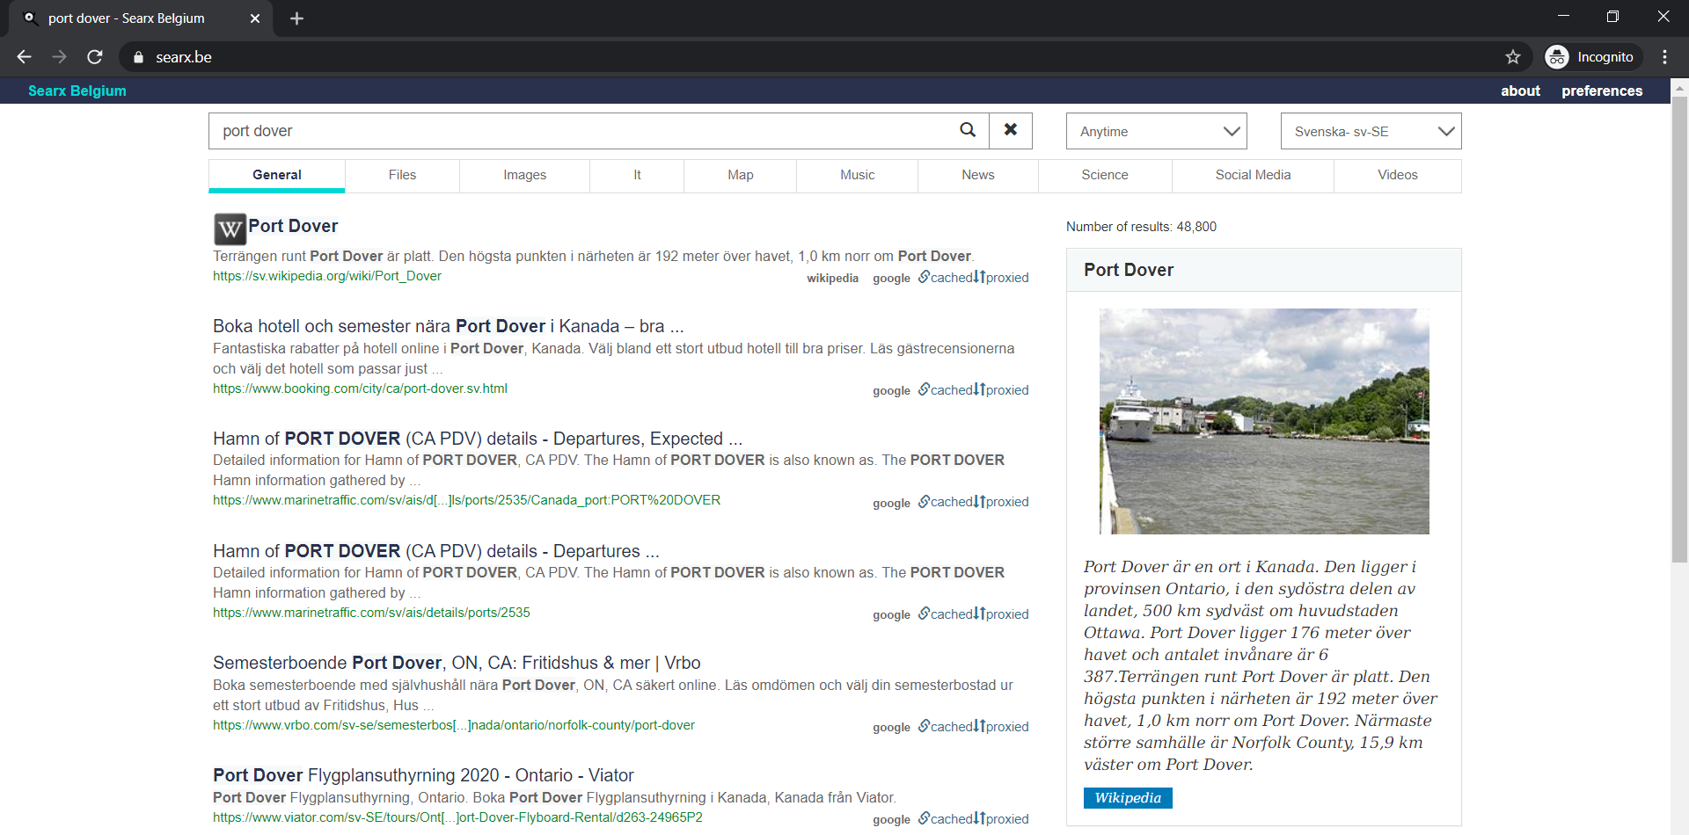The image size is (1689, 835).
Task: Click the blue Wikipedia button in infobox
Action: 1128,798
